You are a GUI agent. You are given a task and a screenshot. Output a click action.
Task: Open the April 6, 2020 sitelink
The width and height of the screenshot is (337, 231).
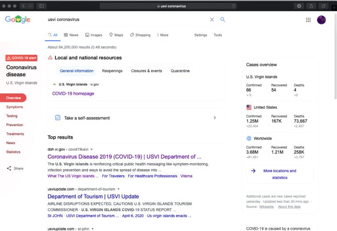coord(133,216)
